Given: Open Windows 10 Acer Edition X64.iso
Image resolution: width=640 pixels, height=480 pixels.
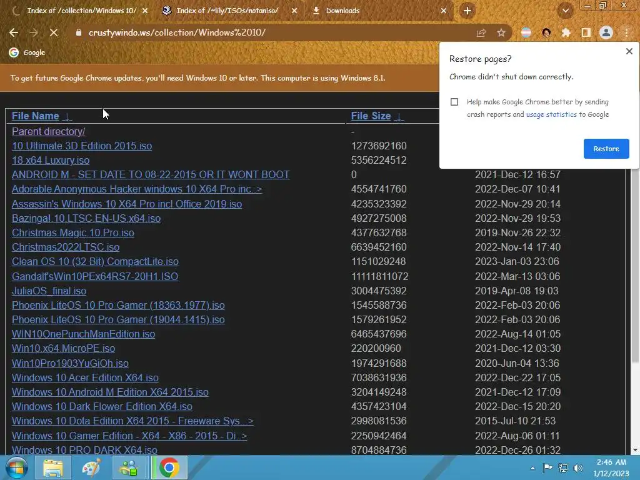Looking at the screenshot, I should (x=85, y=377).
